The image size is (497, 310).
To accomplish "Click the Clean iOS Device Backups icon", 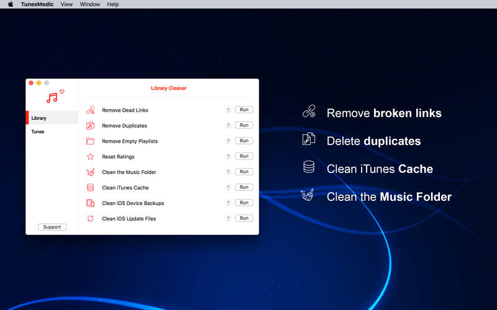I will pos(90,203).
